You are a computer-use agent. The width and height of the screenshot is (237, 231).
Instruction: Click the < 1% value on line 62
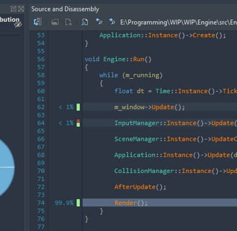point(66,107)
